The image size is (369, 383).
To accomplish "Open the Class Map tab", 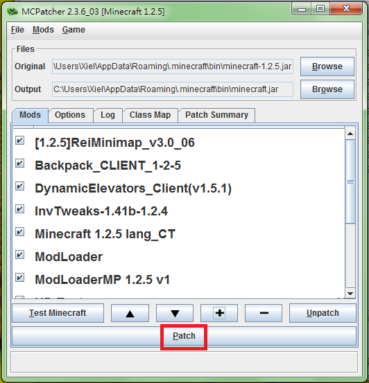I will tap(150, 115).
